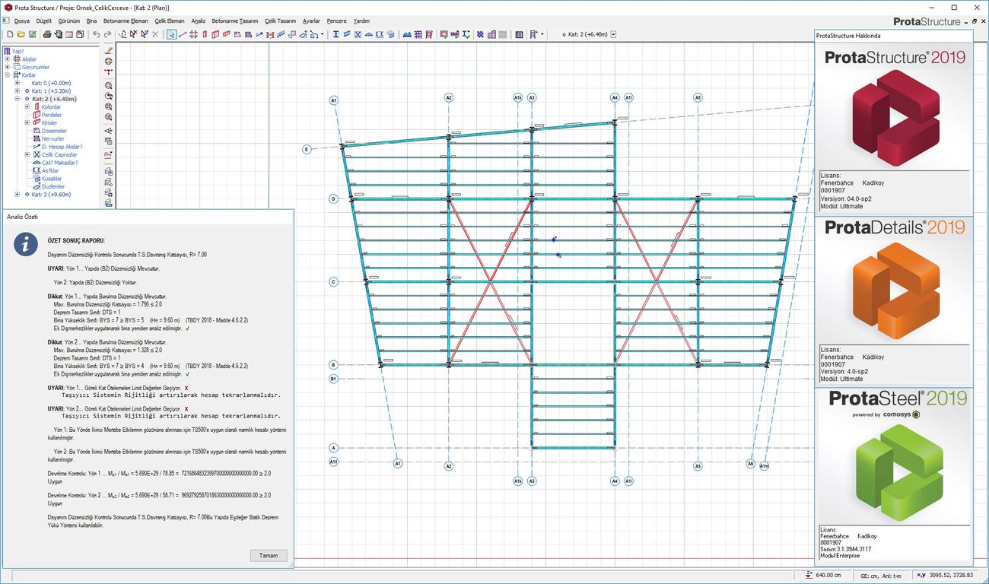Screen dimensions: 989x584
Task: Select the beam drawing tool
Action: pyautogui.click(x=227, y=34)
